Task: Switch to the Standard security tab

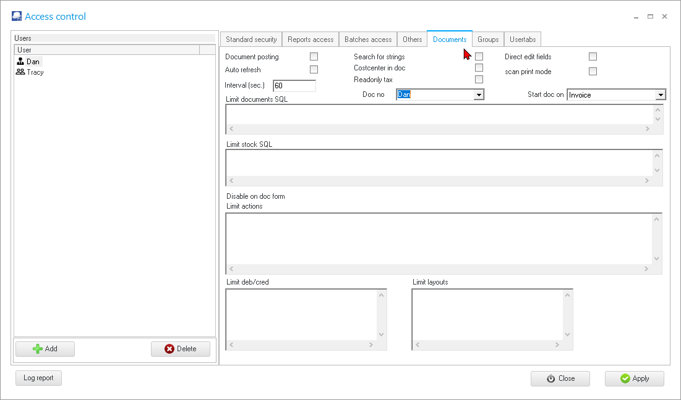Action: pyautogui.click(x=251, y=40)
